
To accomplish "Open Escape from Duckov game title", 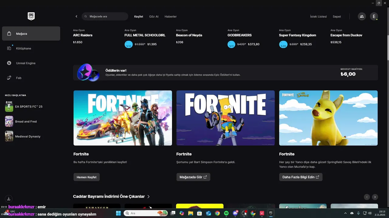I will (346, 35).
